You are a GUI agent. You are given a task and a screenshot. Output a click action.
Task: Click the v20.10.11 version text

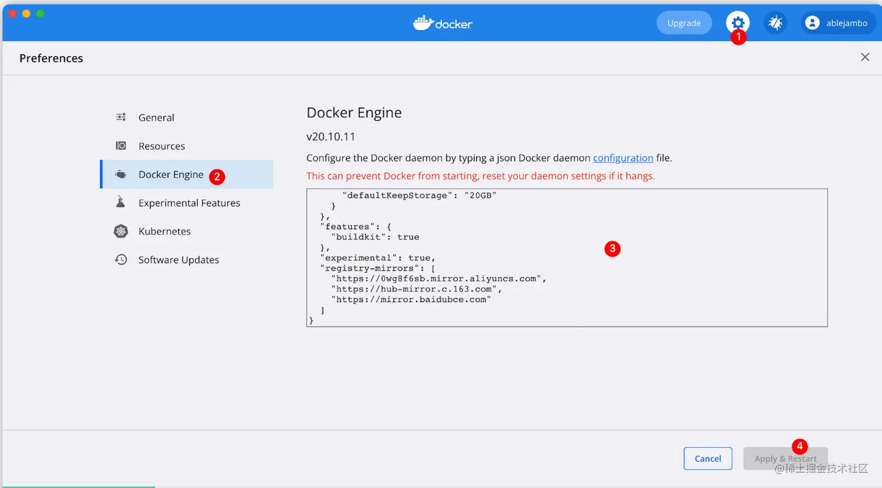point(331,136)
